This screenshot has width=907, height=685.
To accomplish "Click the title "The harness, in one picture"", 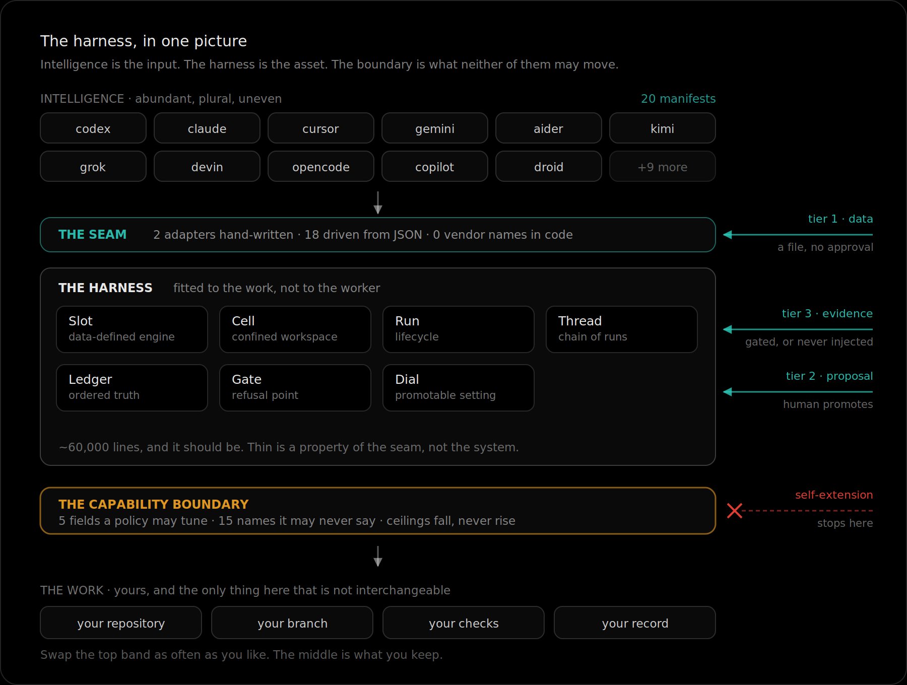I will point(144,41).
